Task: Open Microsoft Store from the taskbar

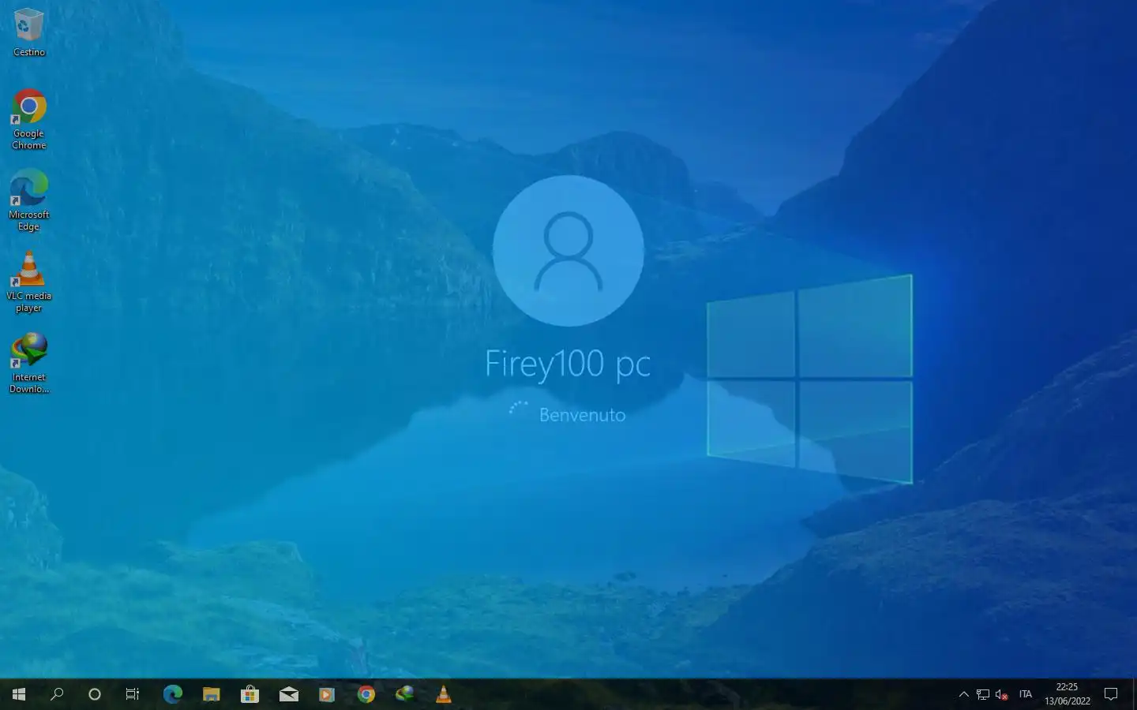Action: coord(250,694)
